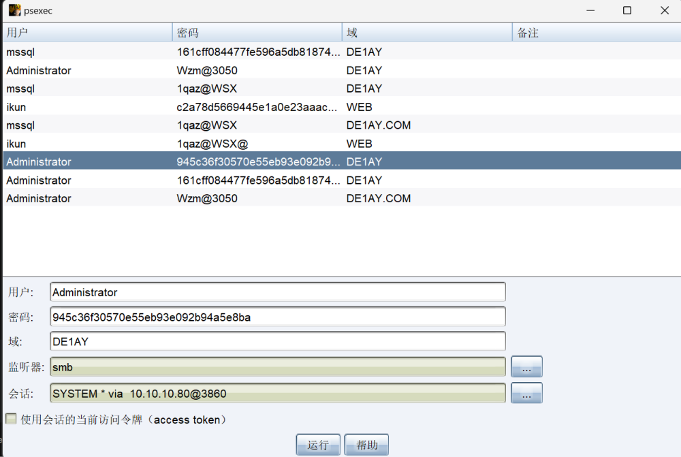This screenshot has height=457, width=681.
Task: Sort by the 密码 column header
Action: pyautogui.click(x=257, y=33)
